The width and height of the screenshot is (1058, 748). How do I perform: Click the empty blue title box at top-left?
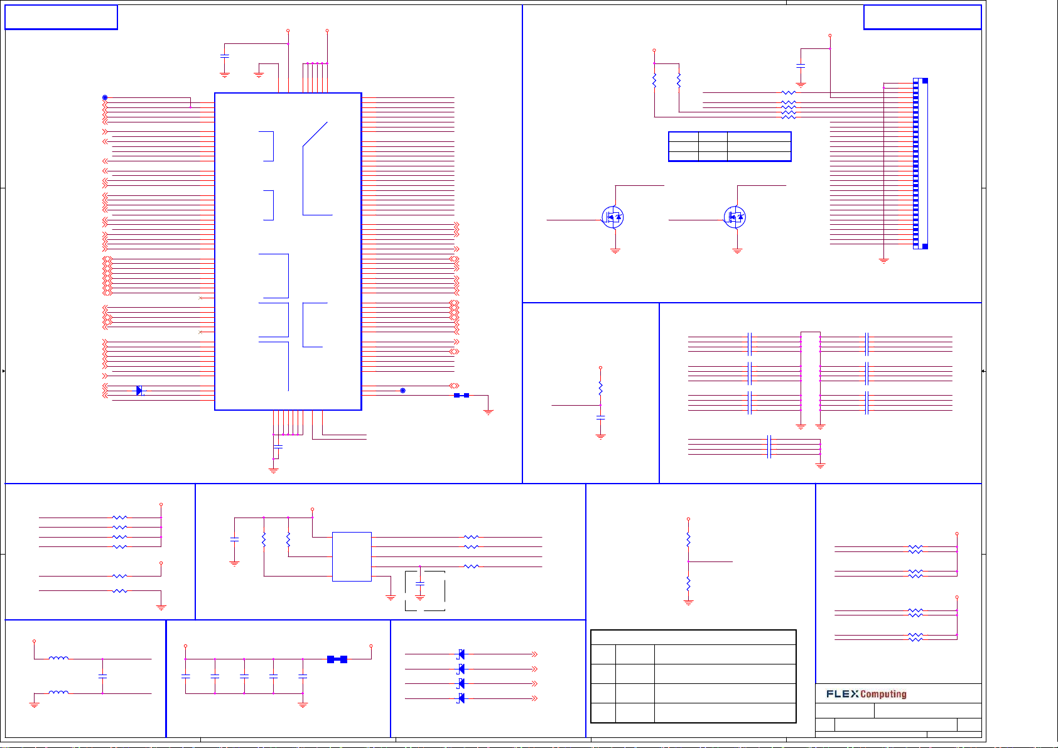61,17
